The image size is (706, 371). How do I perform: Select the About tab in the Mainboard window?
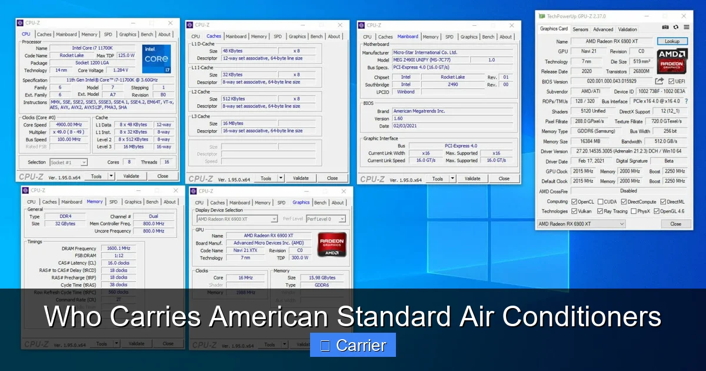pyautogui.click(x=506, y=37)
